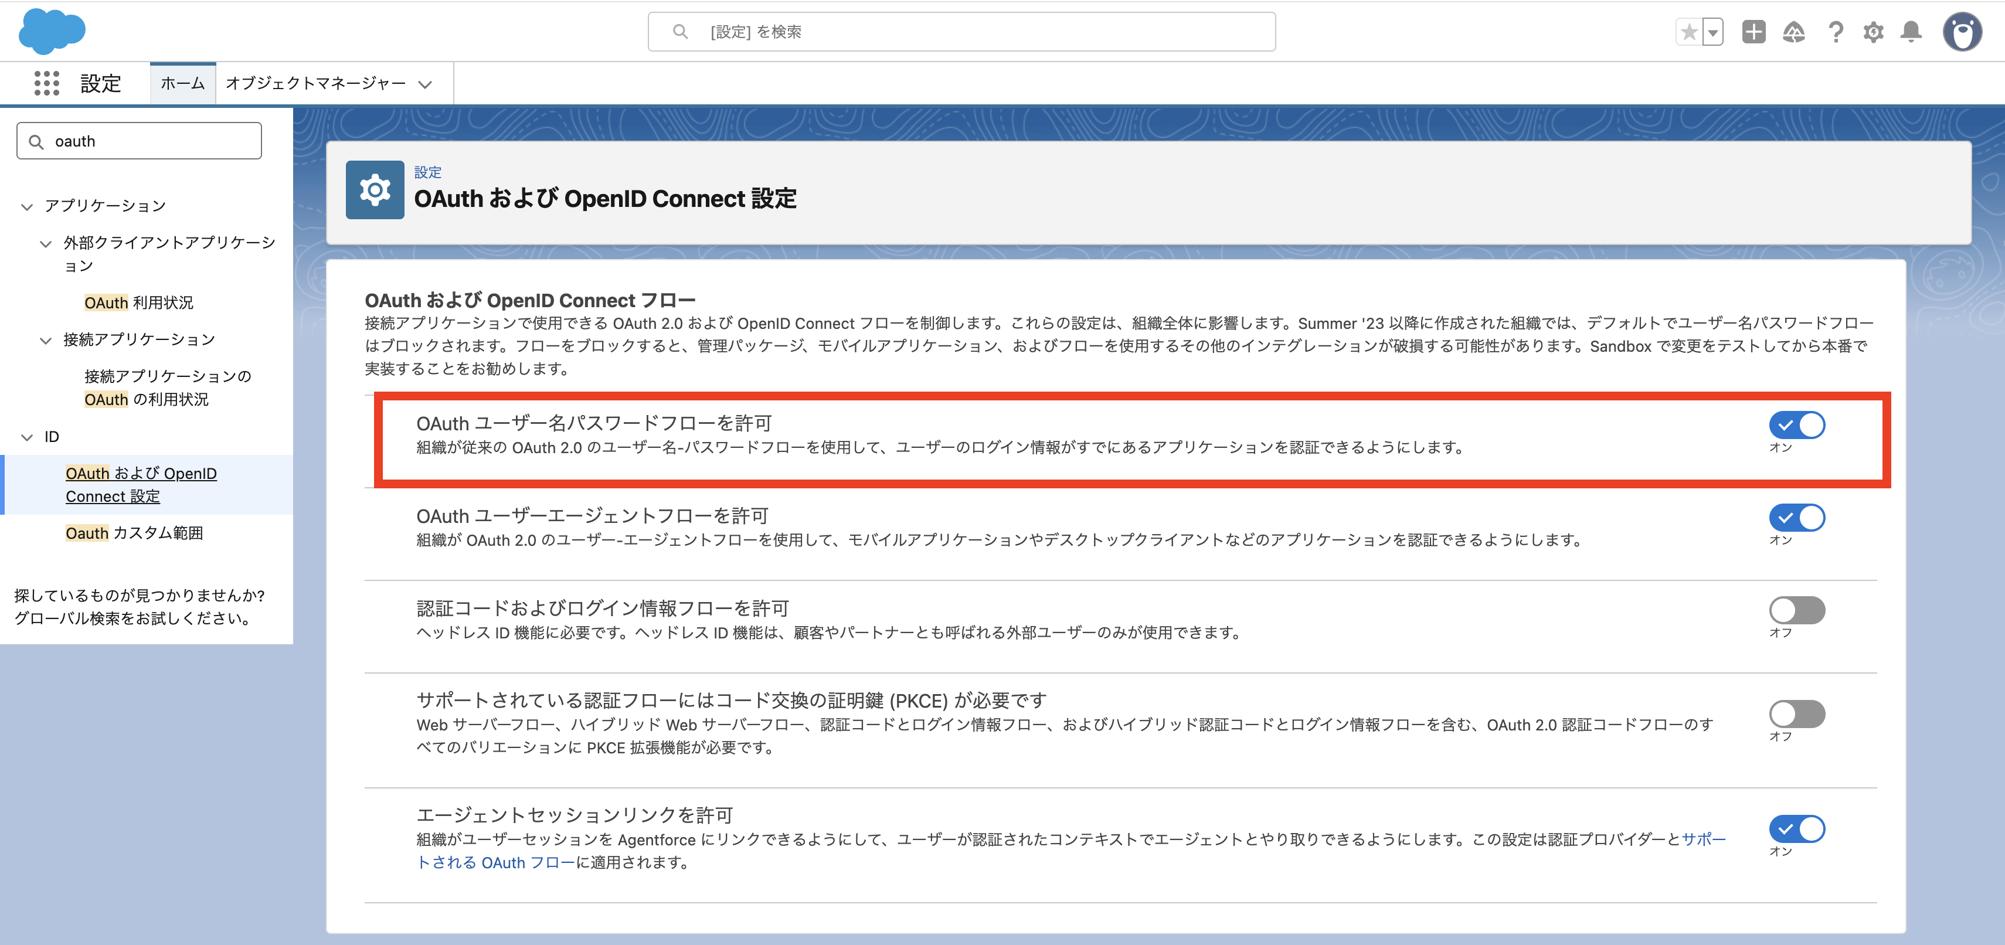Open サポートされる OAuth フロー link
Image resolution: width=2005 pixels, height=945 pixels.
(x=495, y=862)
